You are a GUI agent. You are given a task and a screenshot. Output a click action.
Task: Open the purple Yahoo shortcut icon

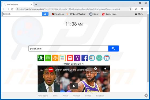click(77, 58)
